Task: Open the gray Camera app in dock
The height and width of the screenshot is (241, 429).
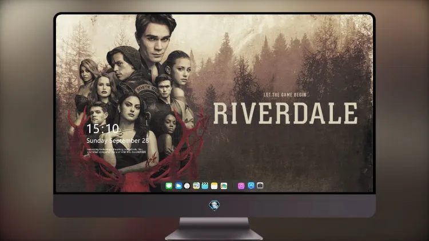Action: coord(260,186)
